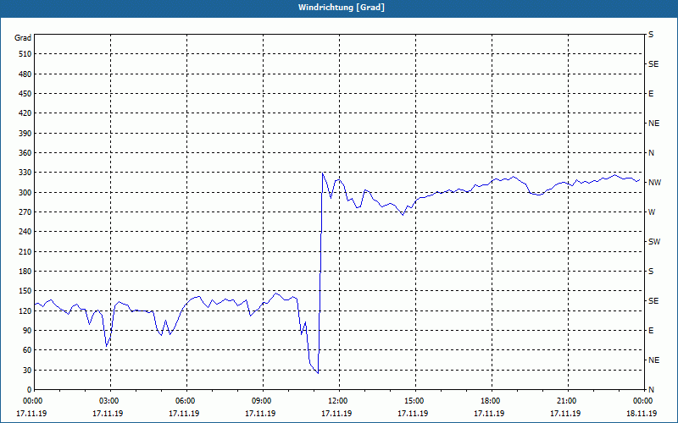Click the "15:00" time label
This screenshot has width=678, height=423.
click(414, 401)
